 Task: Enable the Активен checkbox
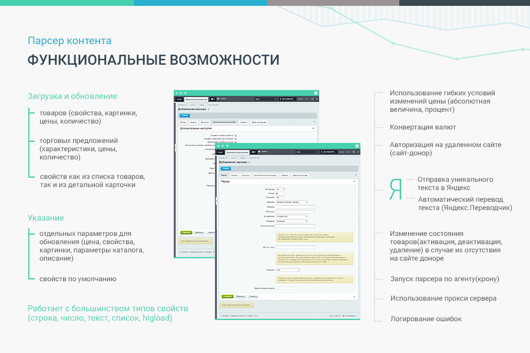point(276,194)
